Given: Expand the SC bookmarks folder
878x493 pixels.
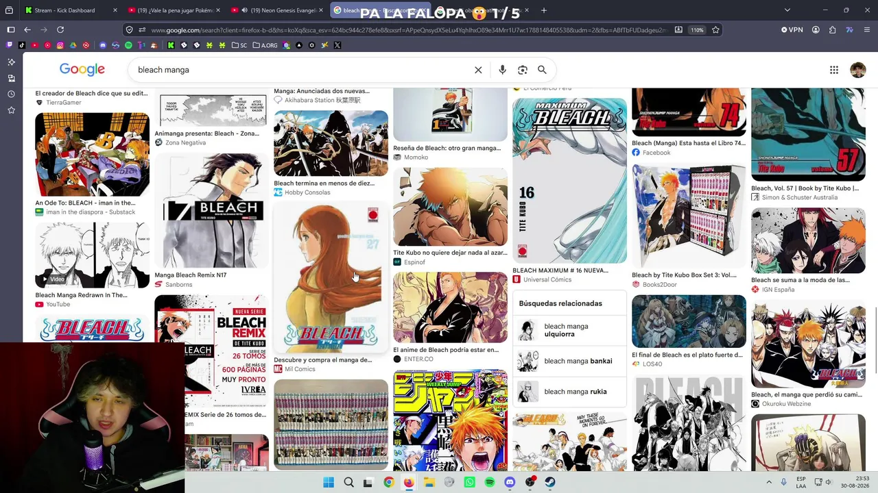Looking at the screenshot, I should pyautogui.click(x=239, y=45).
